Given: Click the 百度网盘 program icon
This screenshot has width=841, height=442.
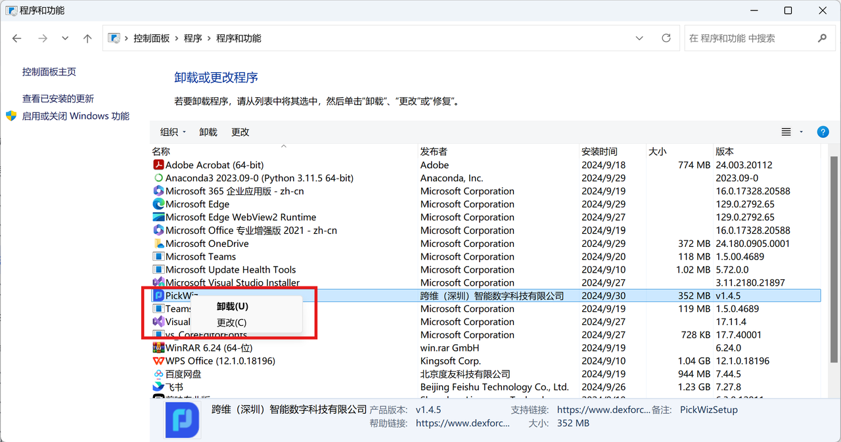Looking at the screenshot, I should point(158,374).
